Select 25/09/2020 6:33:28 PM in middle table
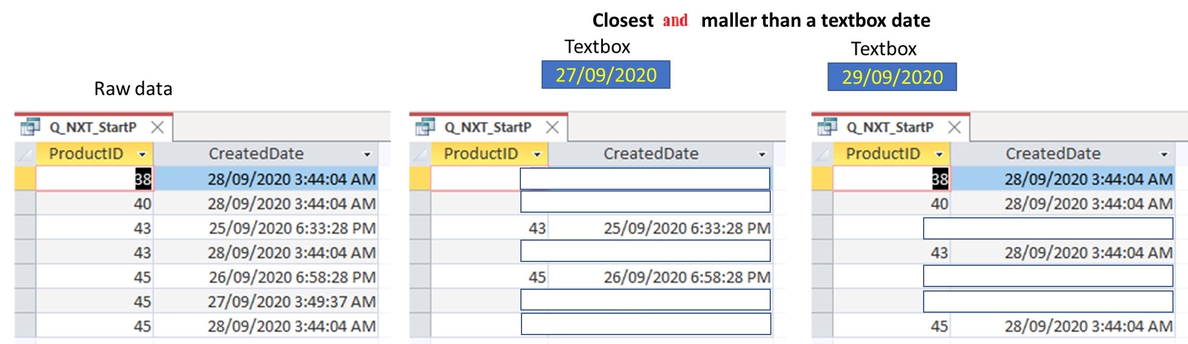 [661, 228]
